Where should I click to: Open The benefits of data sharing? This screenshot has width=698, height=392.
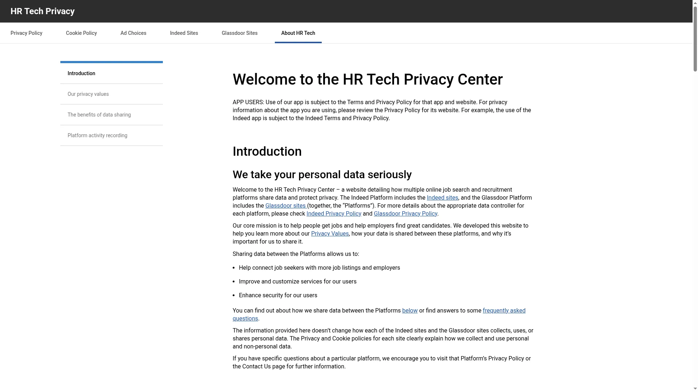pos(112,115)
